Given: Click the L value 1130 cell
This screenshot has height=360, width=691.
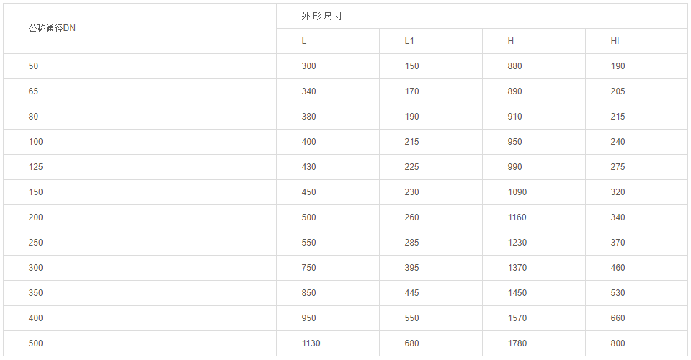Looking at the screenshot, I should [x=311, y=343].
